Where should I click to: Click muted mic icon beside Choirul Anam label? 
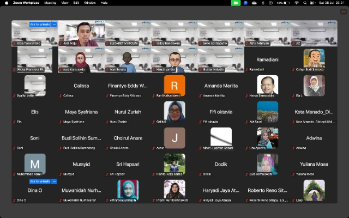click(107, 148)
